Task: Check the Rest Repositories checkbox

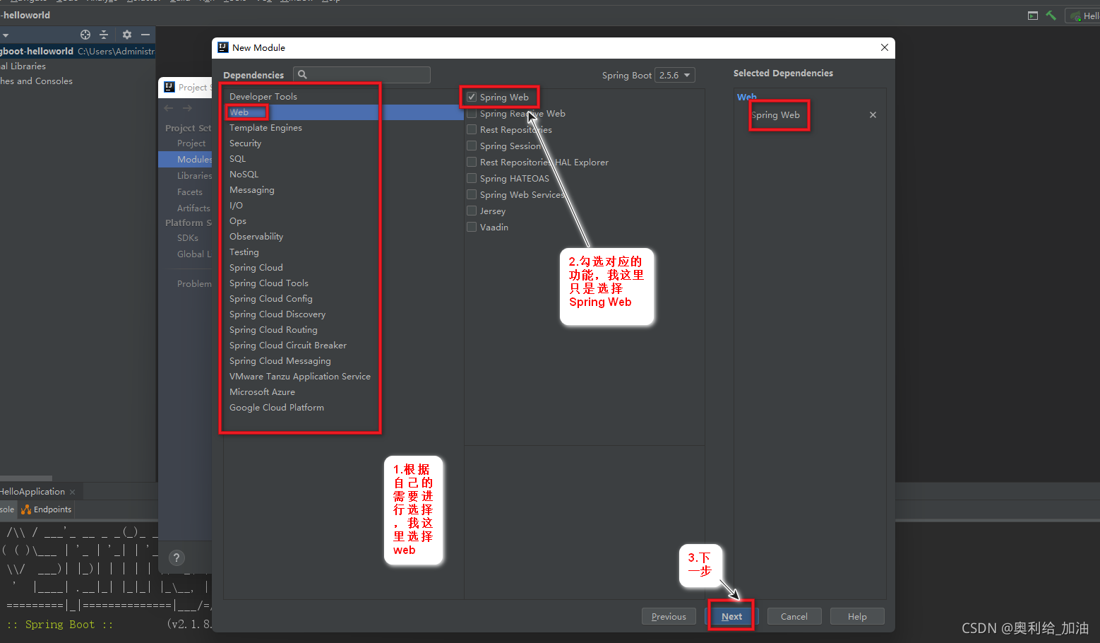Action: 472,129
